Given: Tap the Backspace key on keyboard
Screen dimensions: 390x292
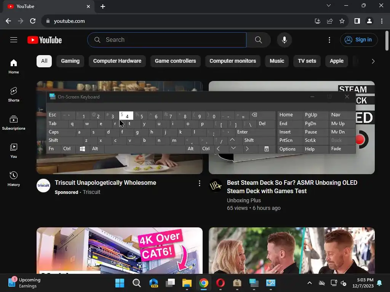Looking at the screenshot, I should [262, 115].
